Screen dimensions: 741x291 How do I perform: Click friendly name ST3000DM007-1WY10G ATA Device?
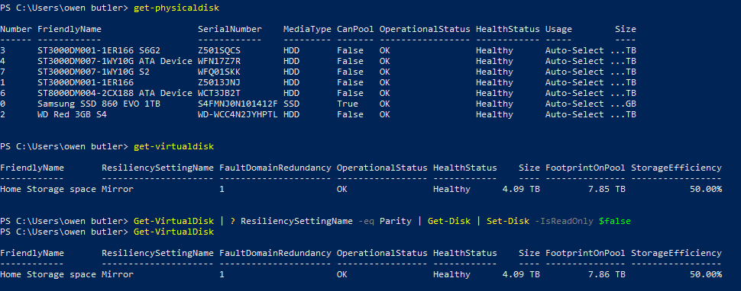[115, 61]
